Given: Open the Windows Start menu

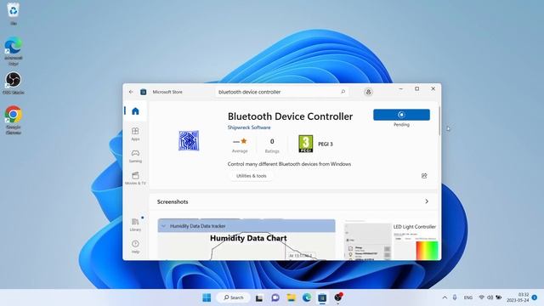Looking at the screenshot, I should tap(207, 297).
